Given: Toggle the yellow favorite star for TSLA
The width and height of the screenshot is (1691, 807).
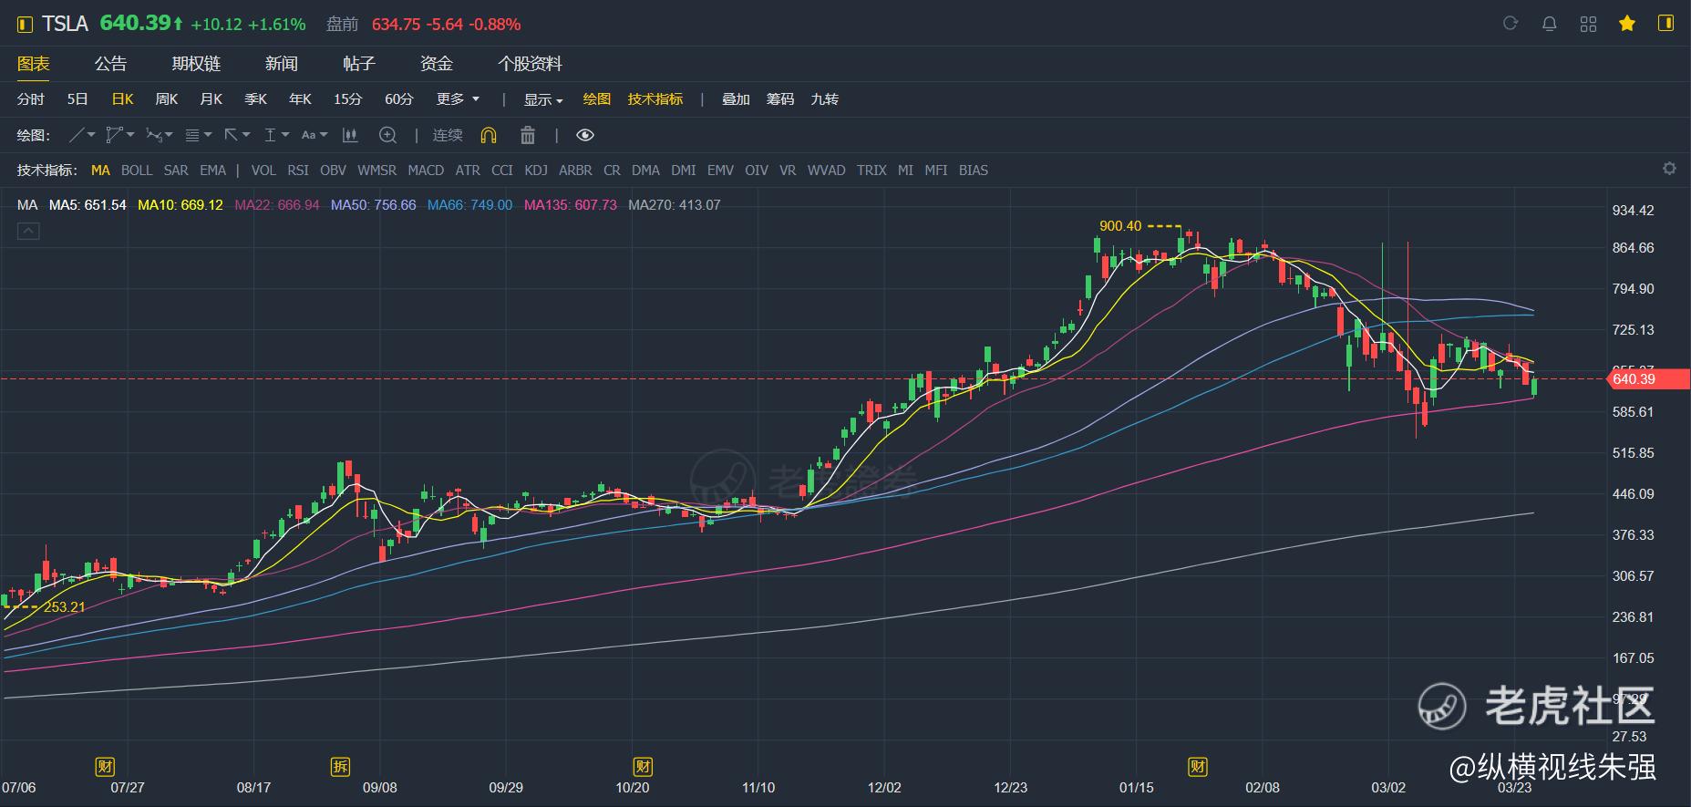Looking at the screenshot, I should [1627, 24].
